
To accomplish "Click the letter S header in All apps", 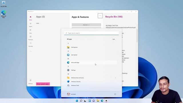I will (68, 66).
